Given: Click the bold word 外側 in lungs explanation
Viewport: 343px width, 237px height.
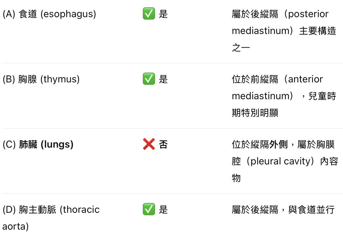Looking at the screenshot, I should click(279, 144).
